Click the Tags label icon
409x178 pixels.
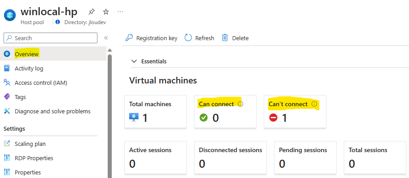pos(7,97)
